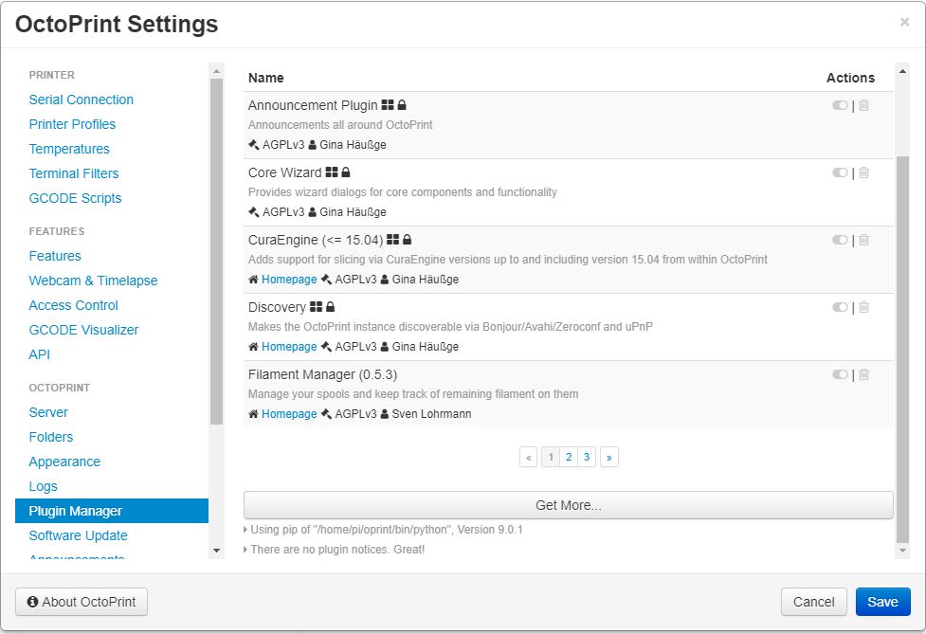Click author person icon in Filament Manager row
The height and width of the screenshot is (634, 926).
tap(385, 414)
